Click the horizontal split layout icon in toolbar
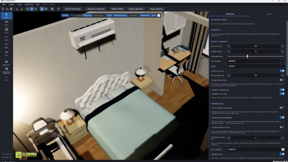 tap(46, 9)
